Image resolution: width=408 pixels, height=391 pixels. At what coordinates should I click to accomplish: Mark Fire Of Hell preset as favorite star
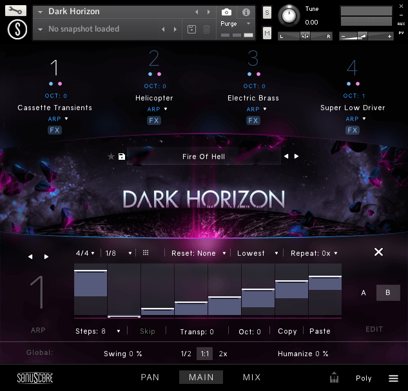tap(111, 157)
